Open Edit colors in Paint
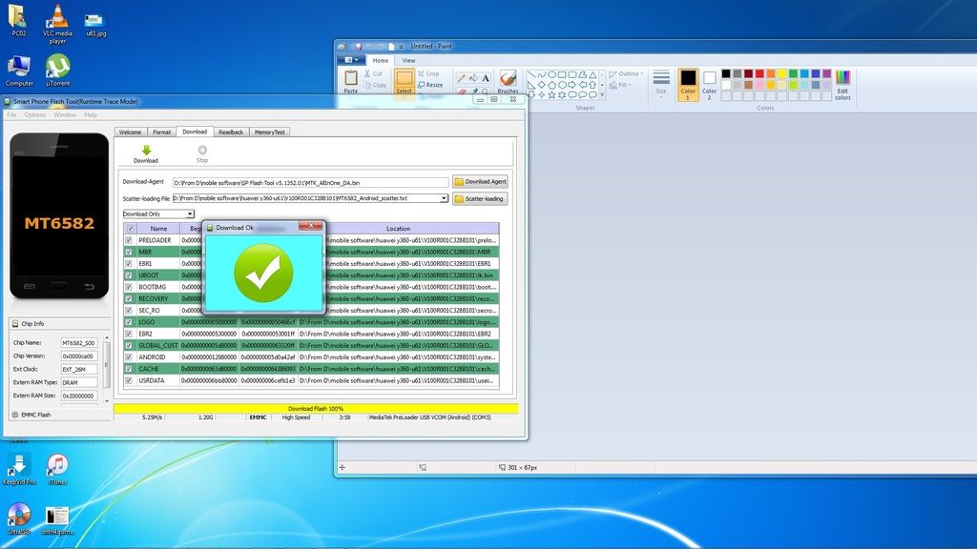This screenshot has width=977, height=549. (842, 84)
